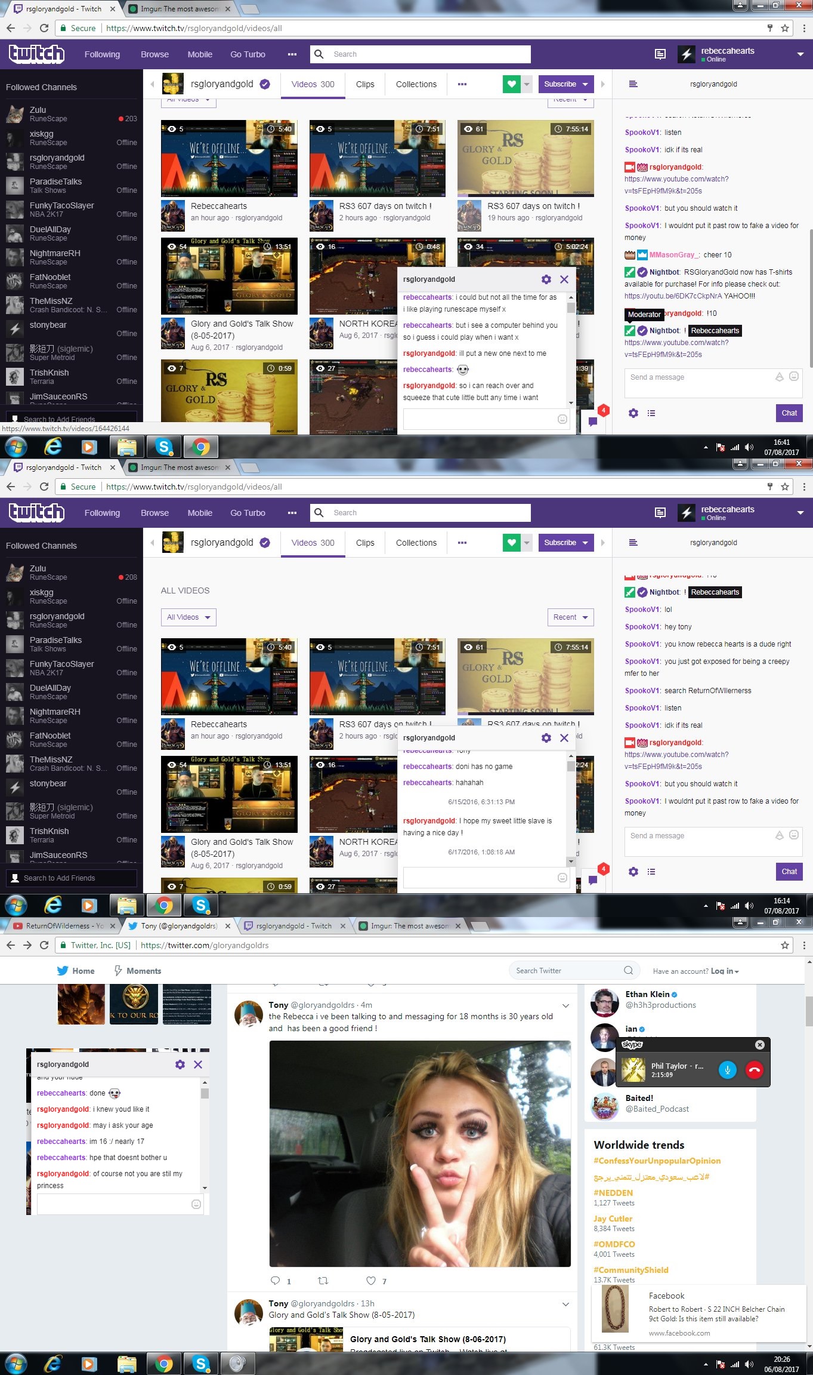Show the viewer list icon in the middle window's chat
813x1375 pixels.
click(x=651, y=872)
